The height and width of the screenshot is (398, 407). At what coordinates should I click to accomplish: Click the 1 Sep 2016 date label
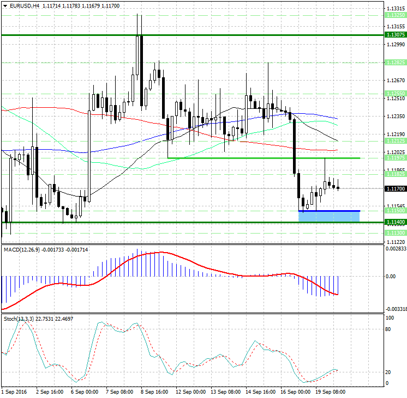14,392
